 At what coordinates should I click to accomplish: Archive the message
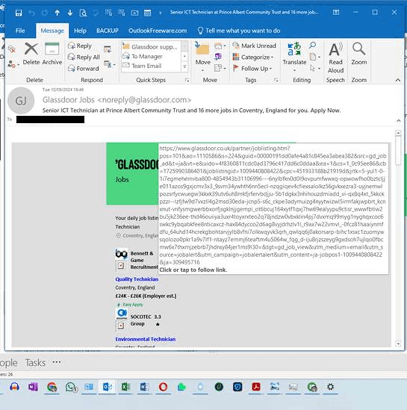(x=52, y=54)
